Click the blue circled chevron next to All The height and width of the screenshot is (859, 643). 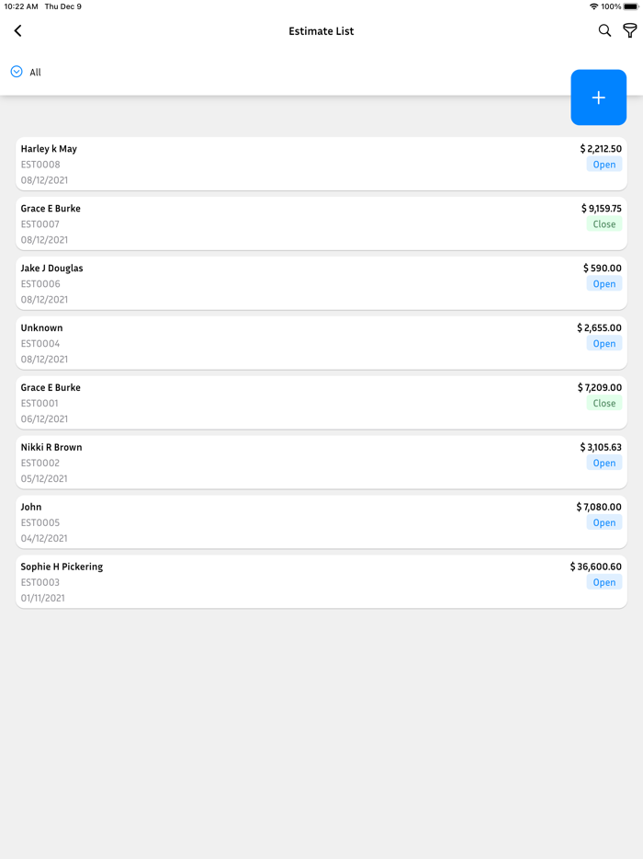tap(16, 71)
